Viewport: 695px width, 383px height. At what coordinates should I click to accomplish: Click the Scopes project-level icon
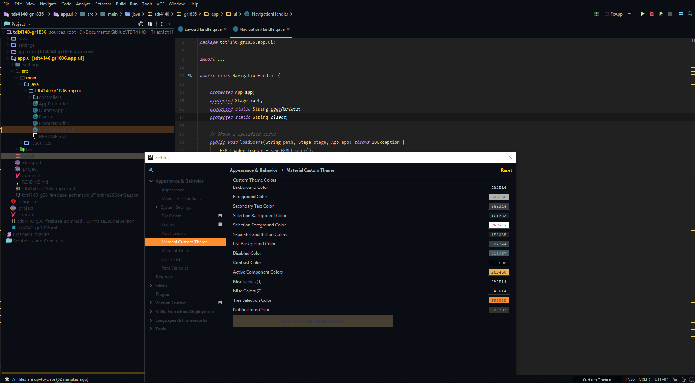(220, 224)
